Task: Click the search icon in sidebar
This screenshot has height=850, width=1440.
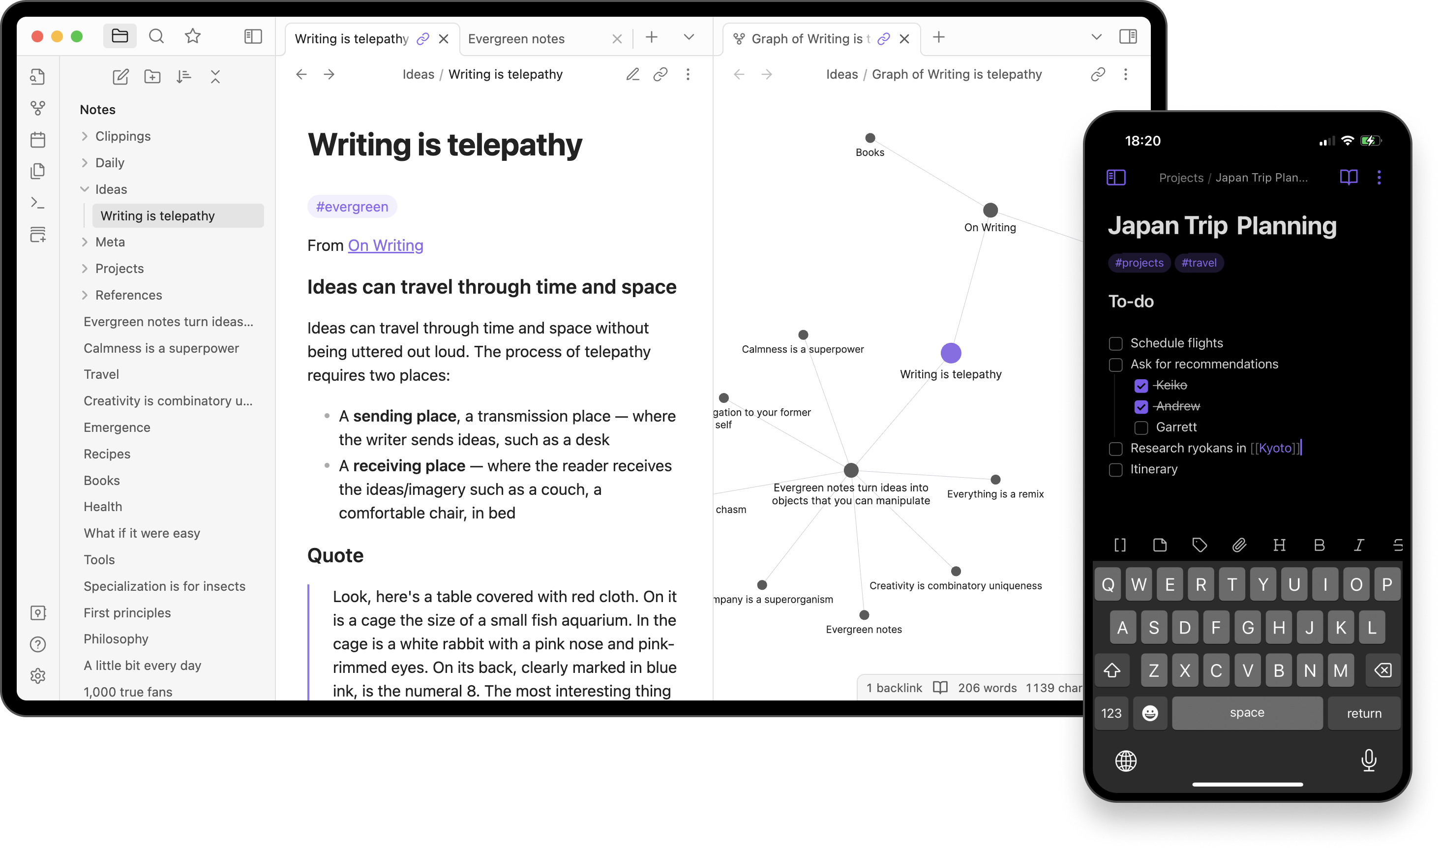Action: click(156, 35)
